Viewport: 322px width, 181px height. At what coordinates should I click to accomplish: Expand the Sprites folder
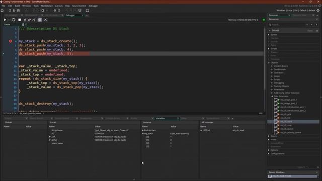269,35
